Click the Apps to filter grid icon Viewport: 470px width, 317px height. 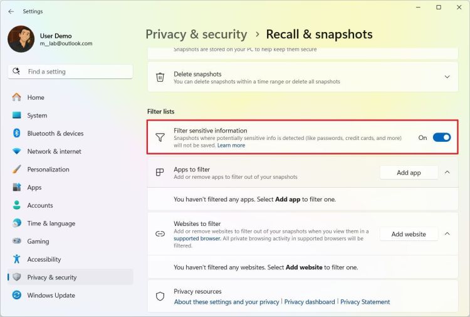click(x=160, y=173)
